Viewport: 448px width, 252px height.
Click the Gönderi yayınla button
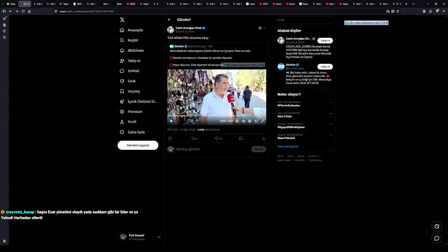point(138,145)
